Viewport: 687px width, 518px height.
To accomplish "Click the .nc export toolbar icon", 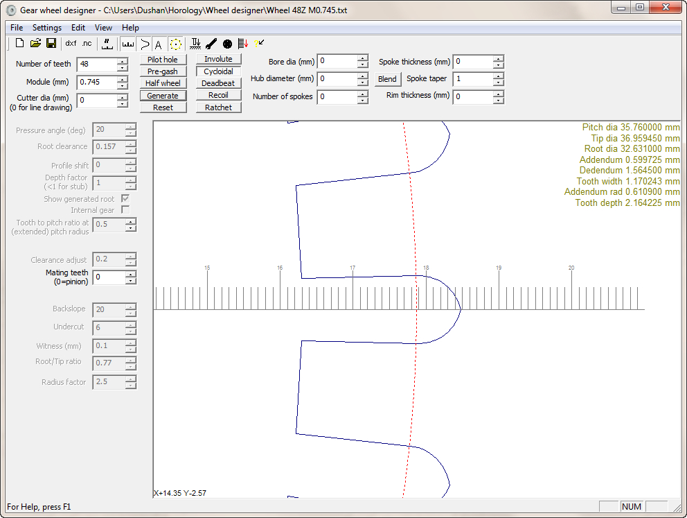I will click(x=87, y=44).
